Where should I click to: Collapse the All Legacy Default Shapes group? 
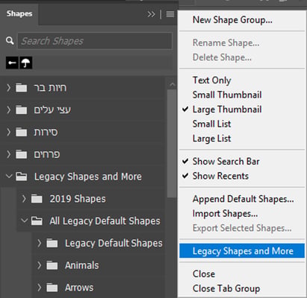coord(24,221)
